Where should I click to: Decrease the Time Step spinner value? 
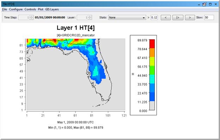(31, 19)
